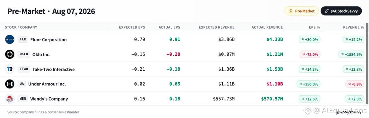
Task: Click the +150.0% EPS badge
Action: click(308, 84)
